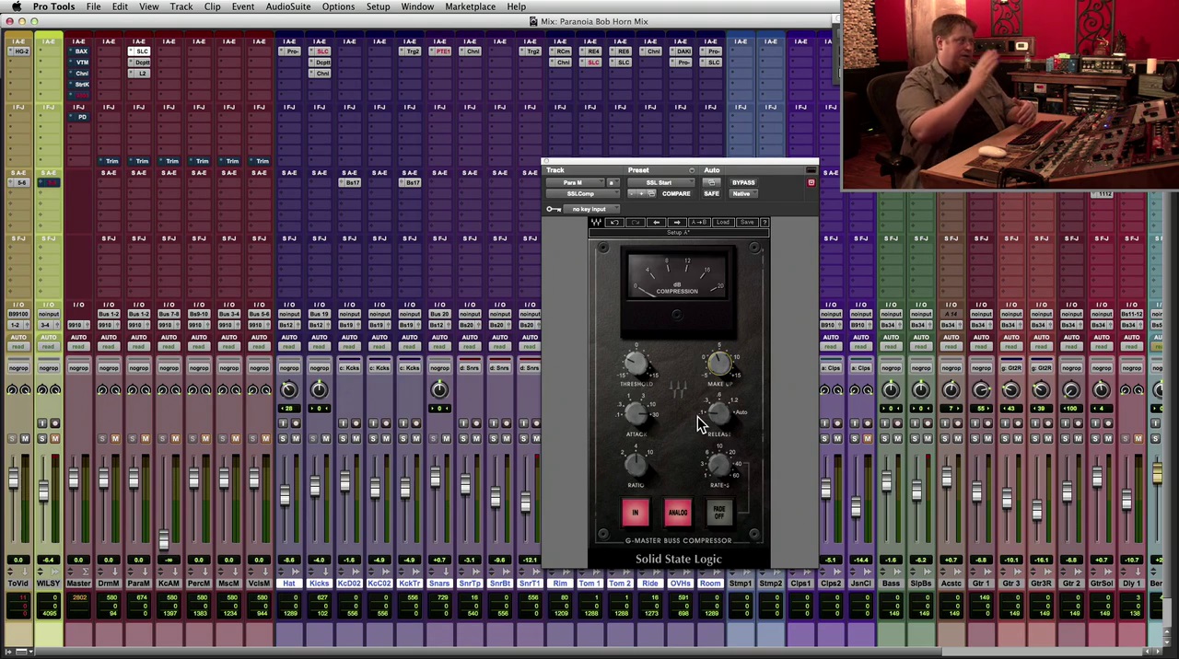Open the Native plugin format dropdown

[x=743, y=193]
